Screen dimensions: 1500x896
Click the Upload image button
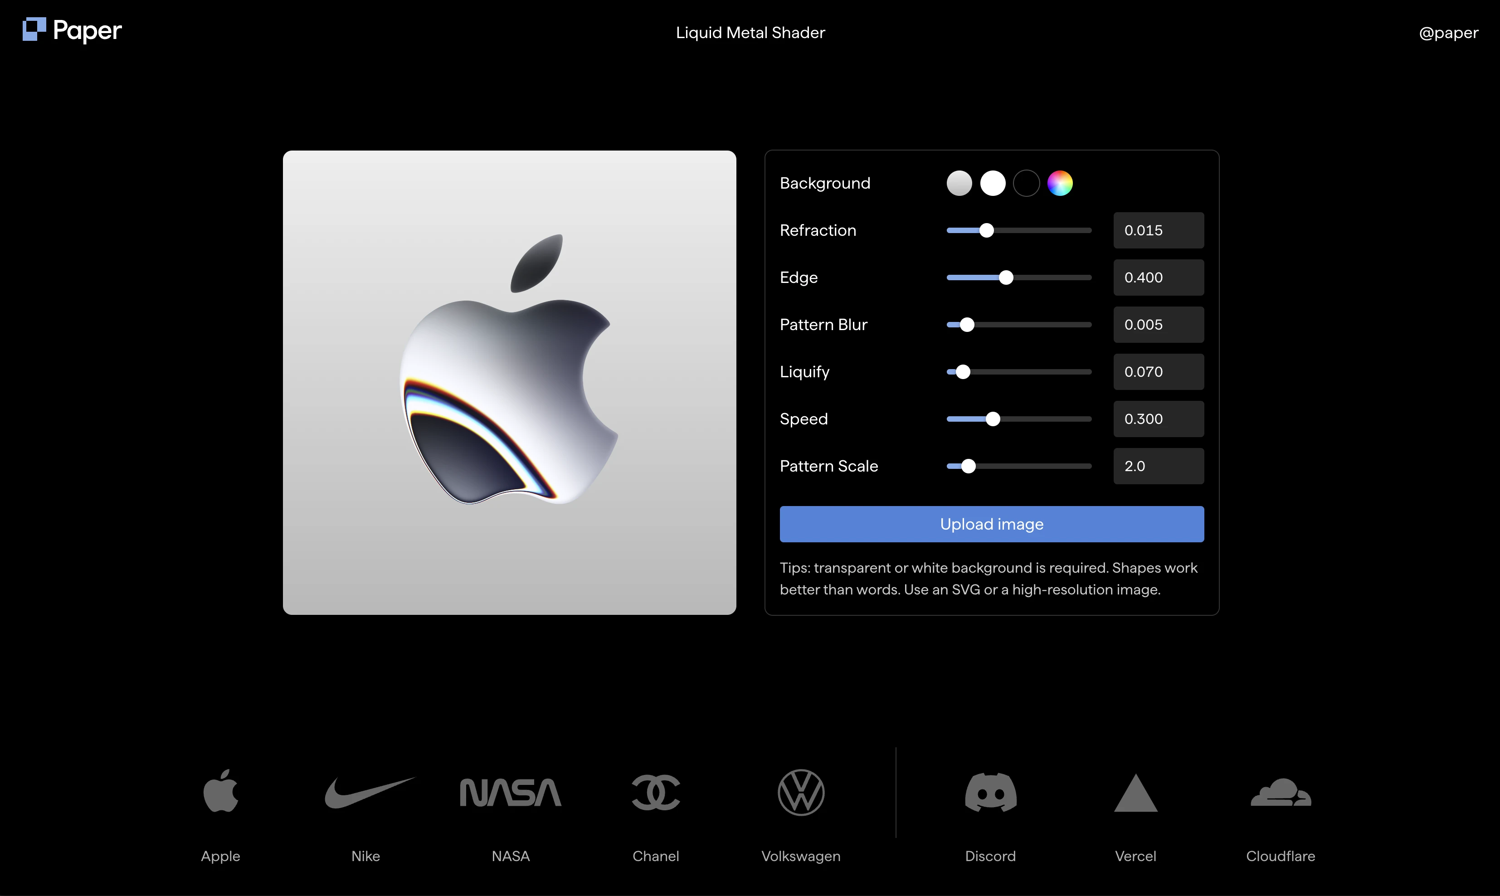pos(992,523)
